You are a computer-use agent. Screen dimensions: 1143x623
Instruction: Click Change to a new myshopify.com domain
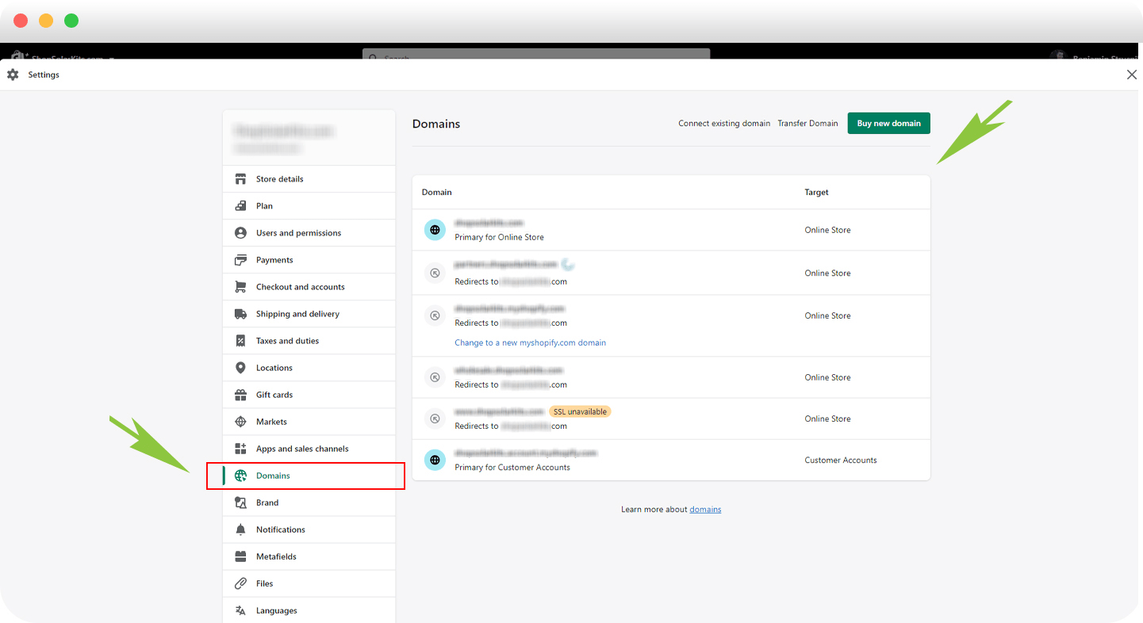[530, 342]
